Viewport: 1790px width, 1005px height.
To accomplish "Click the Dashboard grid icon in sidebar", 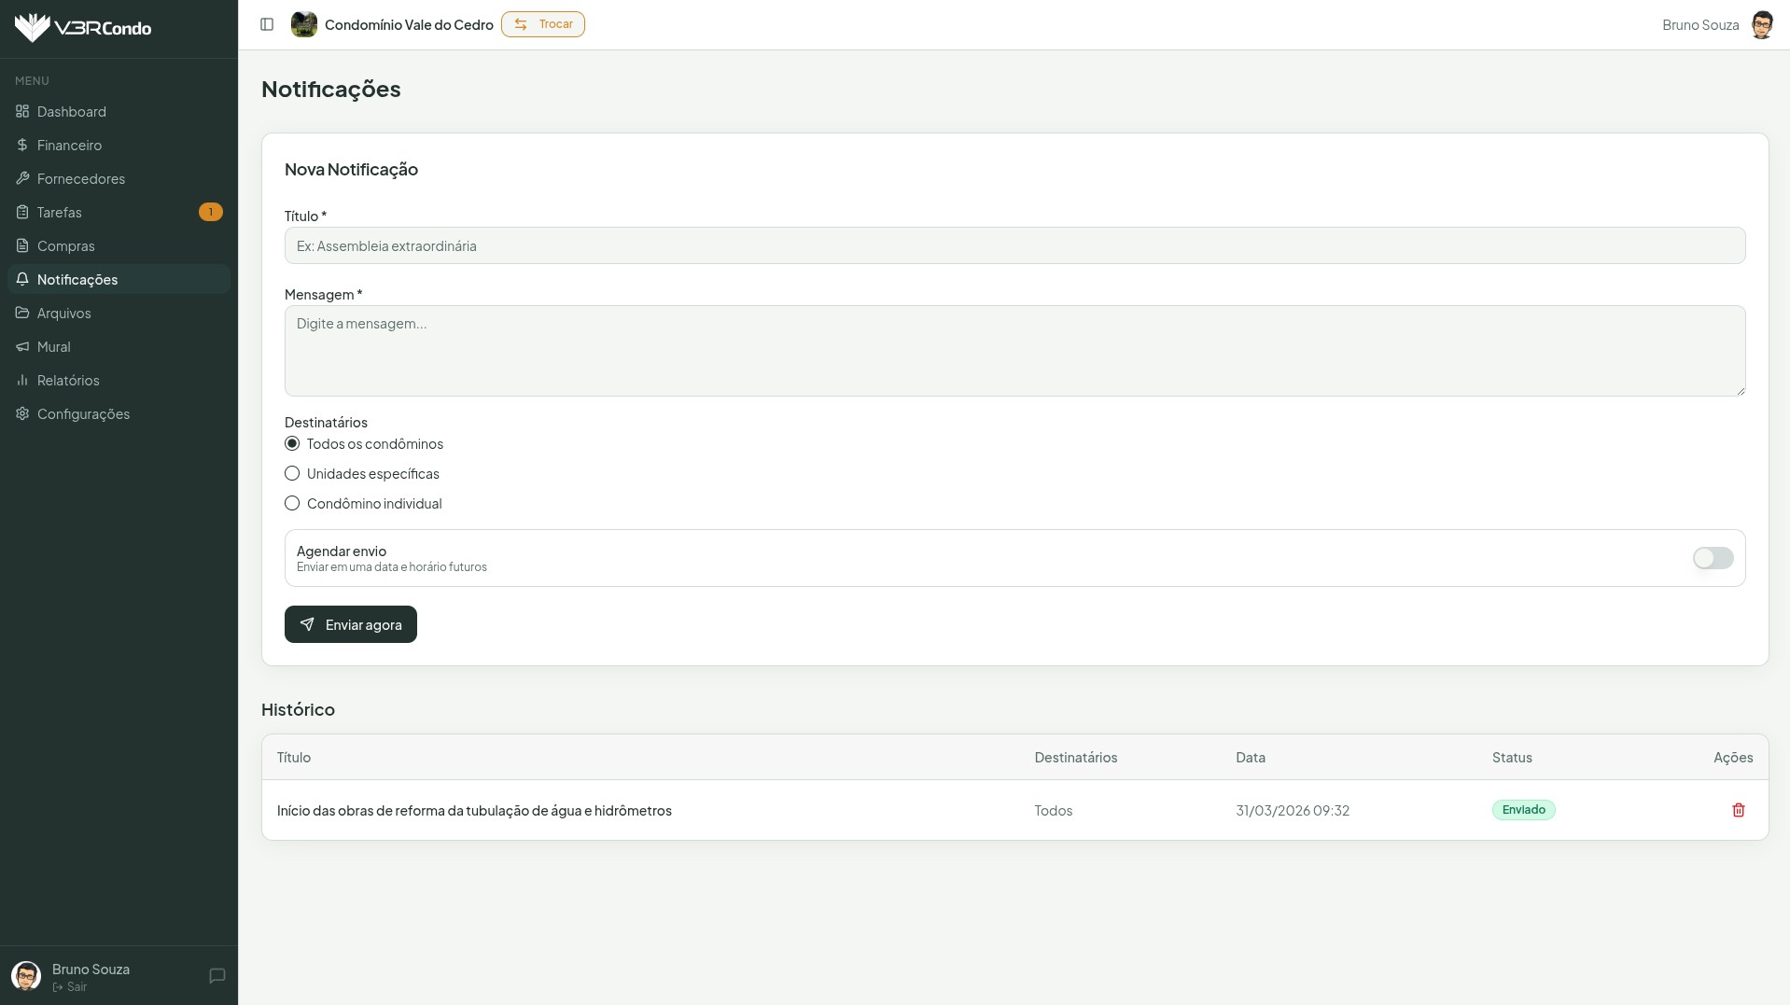I will tap(22, 111).
